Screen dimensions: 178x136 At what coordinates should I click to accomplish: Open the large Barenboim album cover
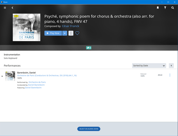pyautogui.click(x=27, y=27)
